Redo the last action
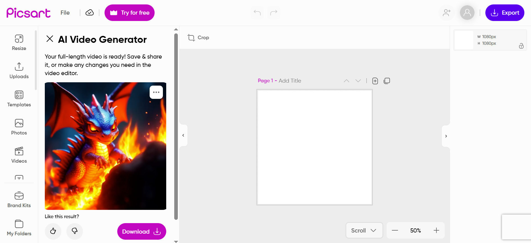The width and height of the screenshot is (531, 243). pos(274,13)
